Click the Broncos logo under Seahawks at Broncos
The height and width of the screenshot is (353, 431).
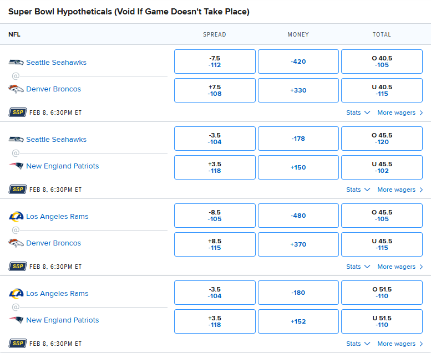click(x=16, y=89)
